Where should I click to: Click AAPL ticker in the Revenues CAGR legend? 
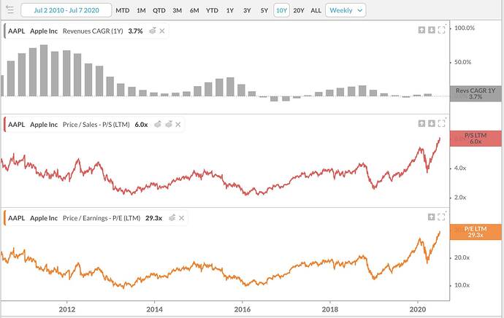point(16,31)
